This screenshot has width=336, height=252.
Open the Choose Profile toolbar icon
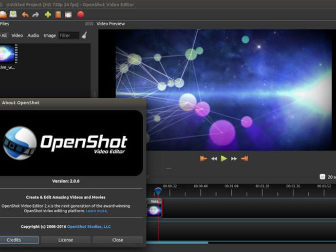[x=58, y=15]
